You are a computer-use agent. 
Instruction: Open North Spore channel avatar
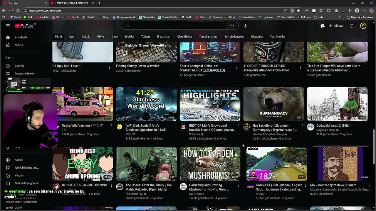[183, 187]
